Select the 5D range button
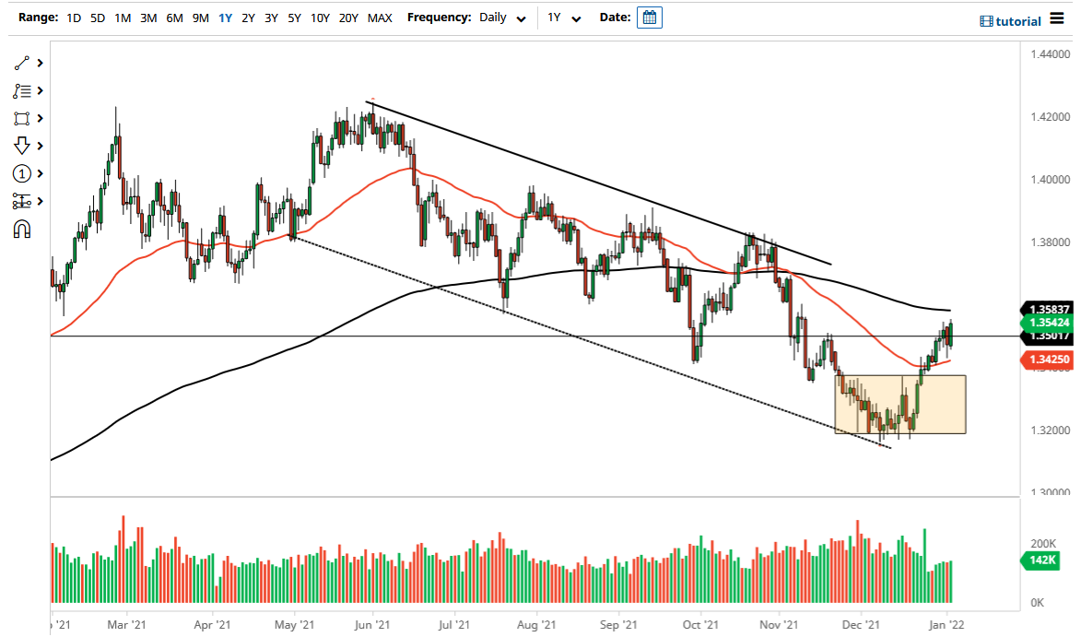The height and width of the screenshot is (637, 1081). pyautogui.click(x=97, y=18)
